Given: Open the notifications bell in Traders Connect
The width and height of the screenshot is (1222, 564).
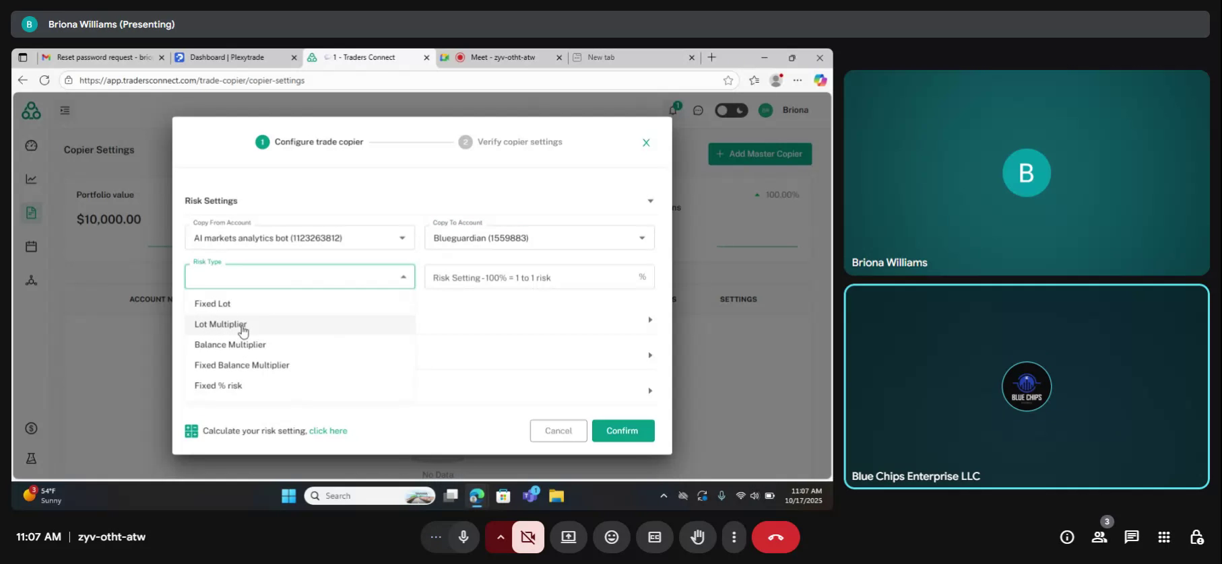Looking at the screenshot, I should (673, 110).
